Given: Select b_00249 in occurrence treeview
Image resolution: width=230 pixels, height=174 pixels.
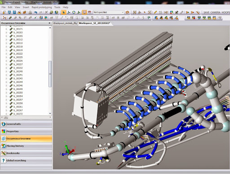Looking at the screenshot, I should pos(18,89).
